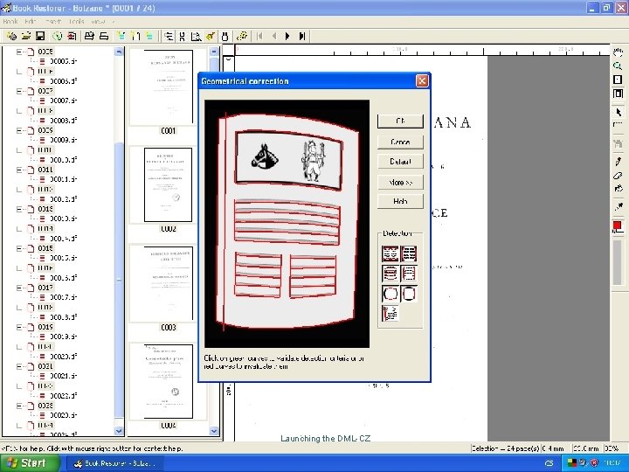
Task: Toggle two-column horizontal curves detection icon
Action: [x=391, y=253]
